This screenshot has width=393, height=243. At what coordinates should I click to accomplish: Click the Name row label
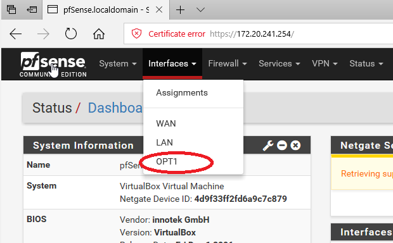38,165
